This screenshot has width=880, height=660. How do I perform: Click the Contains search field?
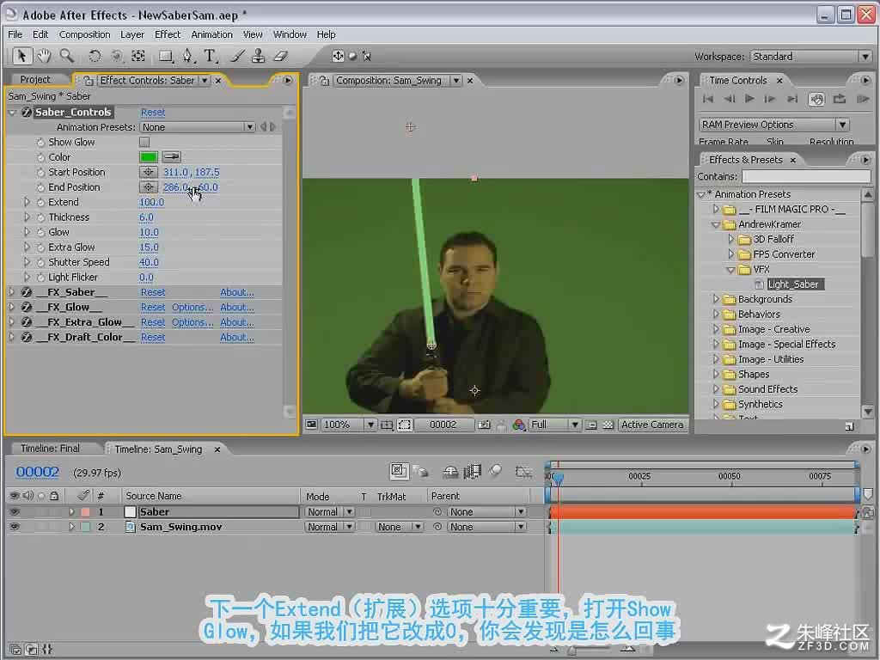[806, 177]
